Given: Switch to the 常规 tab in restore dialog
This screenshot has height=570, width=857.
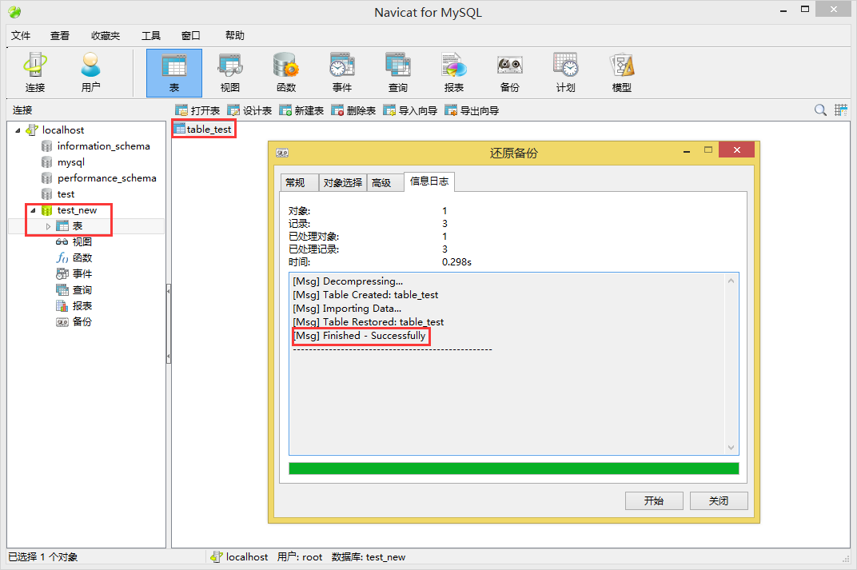Looking at the screenshot, I should (x=298, y=182).
